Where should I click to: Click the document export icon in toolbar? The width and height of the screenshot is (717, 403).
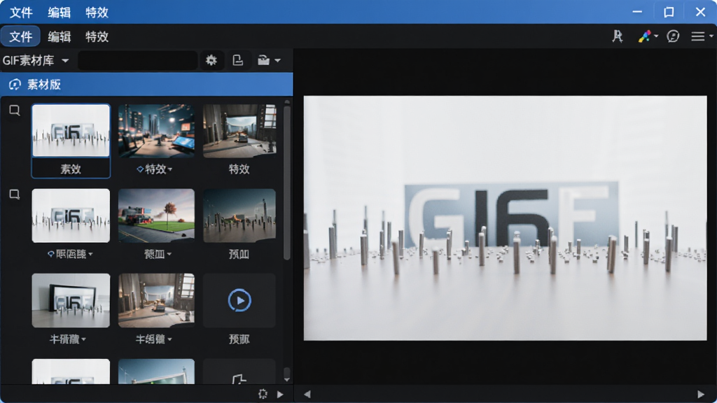pos(238,60)
